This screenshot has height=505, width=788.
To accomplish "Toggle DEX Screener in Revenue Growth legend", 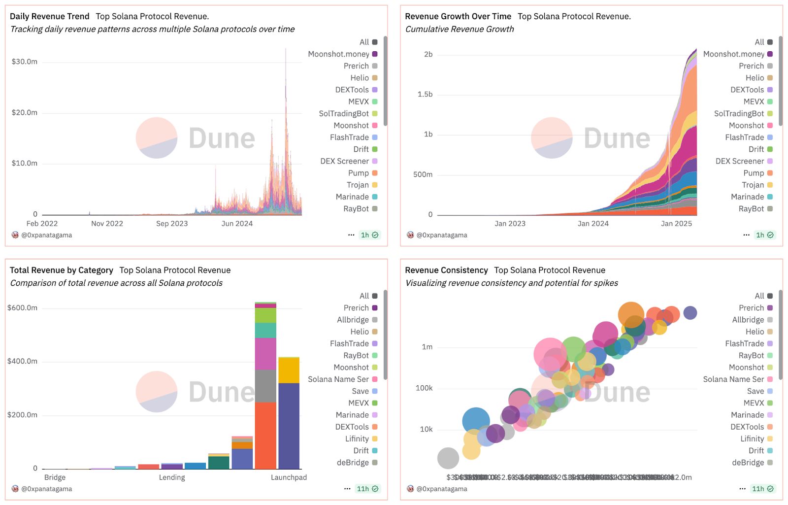I will coord(744,161).
